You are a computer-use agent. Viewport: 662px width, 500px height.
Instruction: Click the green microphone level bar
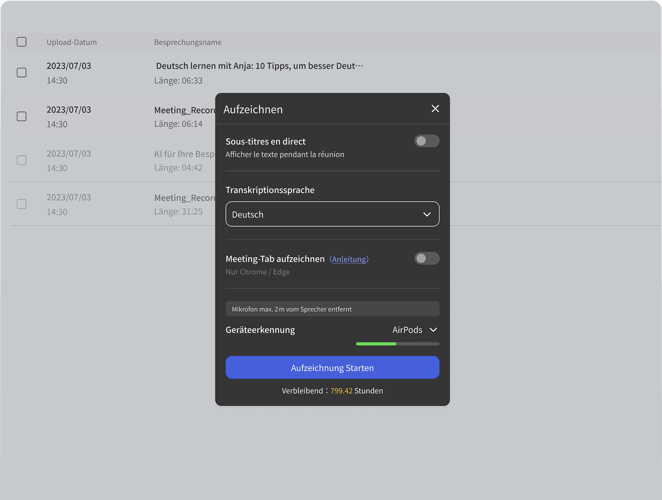376,344
